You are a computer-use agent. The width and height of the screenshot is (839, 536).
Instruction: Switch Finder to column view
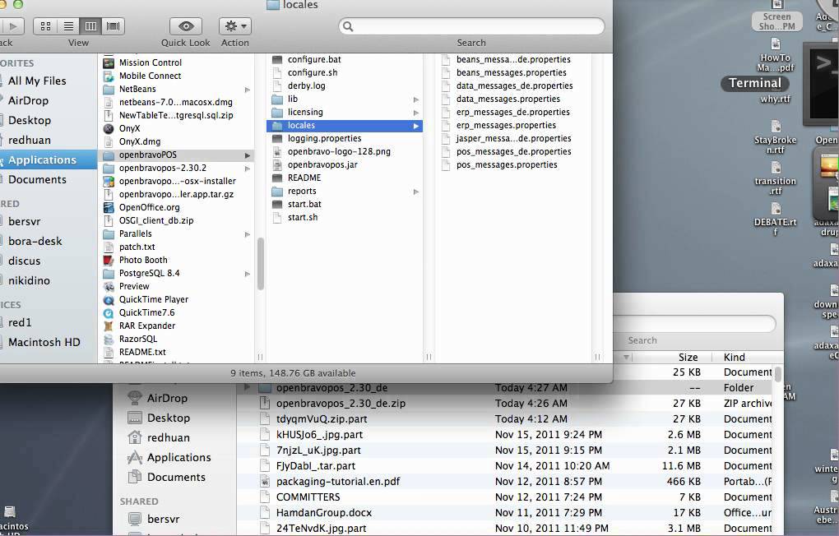click(91, 26)
